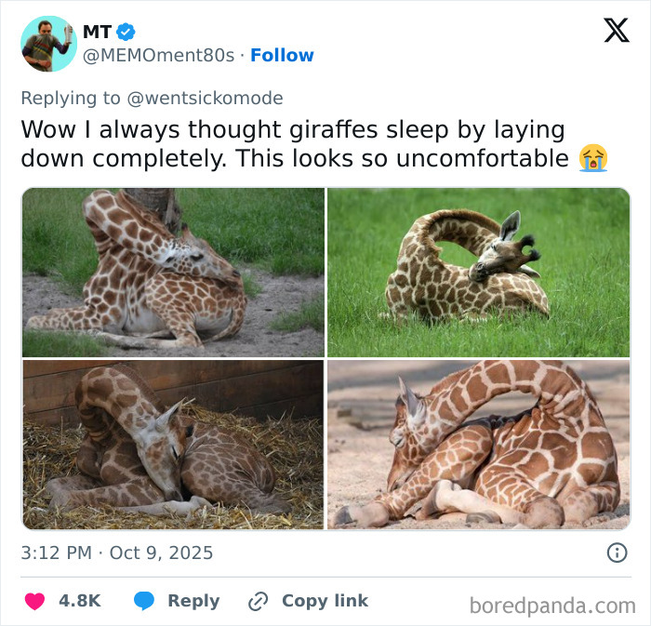Open the @MEMOment80s handle link
The height and width of the screenshot is (626, 651).
(158, 56)
